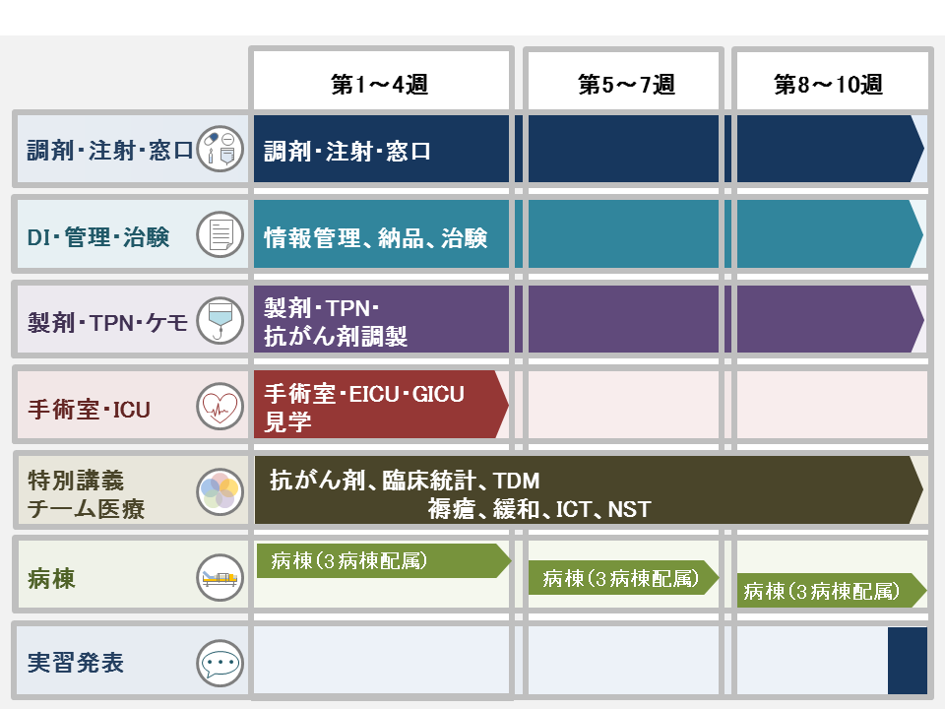Click the heart pulse icon beside 手術室・ICU
Image resolution: width=945 pixels, height=709 pixels.
220,406
